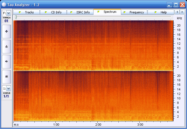Open the Help tab
Image resolution: width=187 pixels, height=129 pixels.
(161, 12)
